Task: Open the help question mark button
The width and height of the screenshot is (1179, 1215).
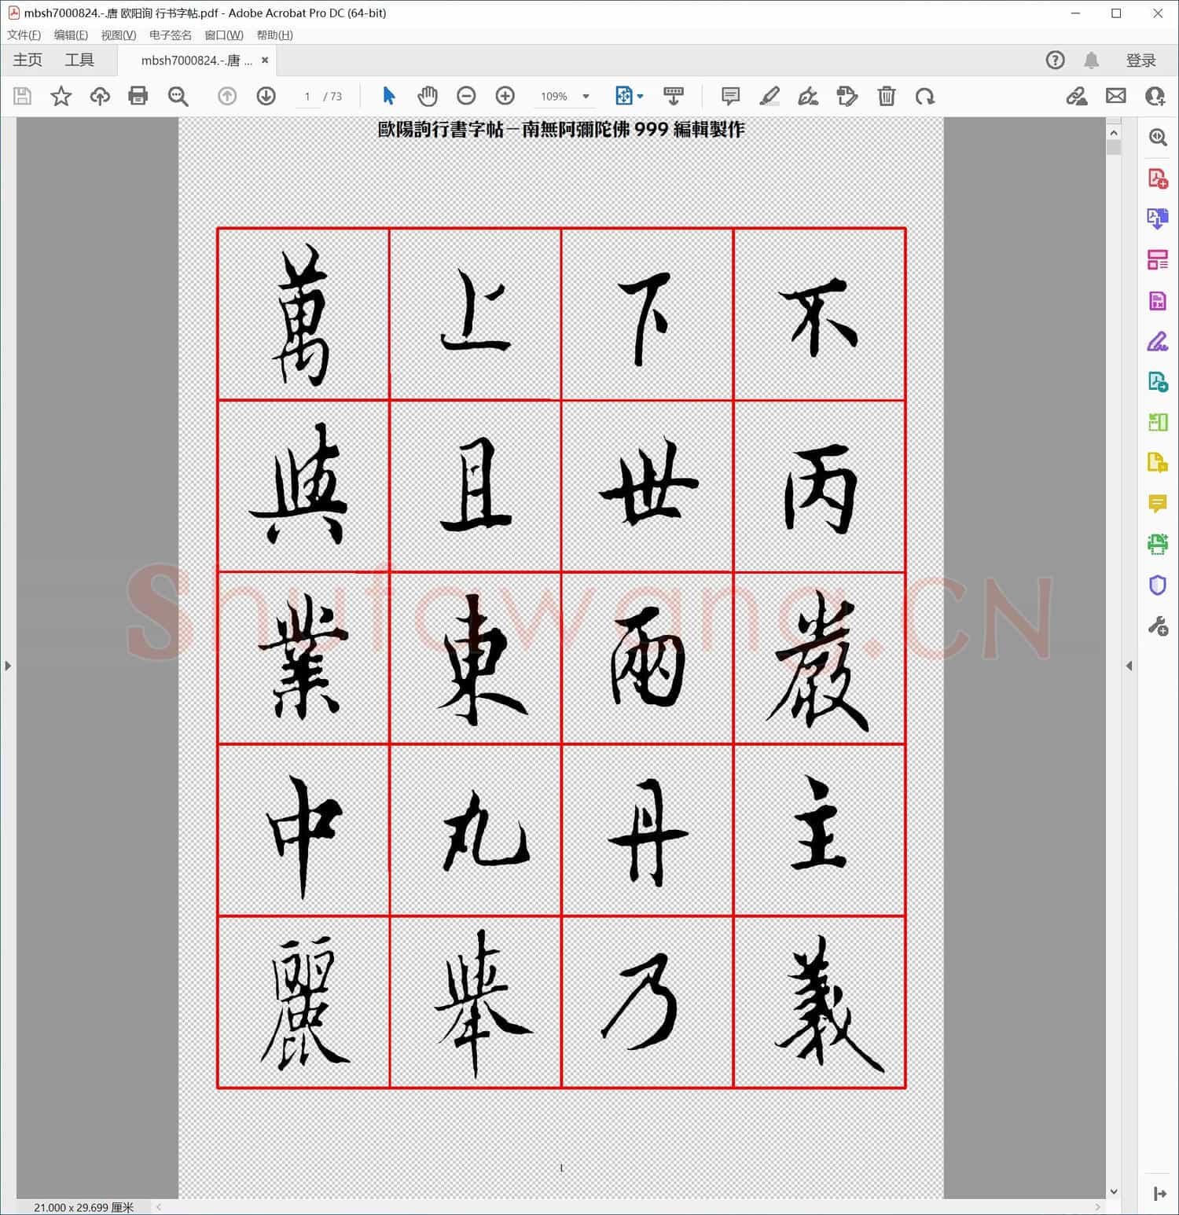Action: (1055, 59)
